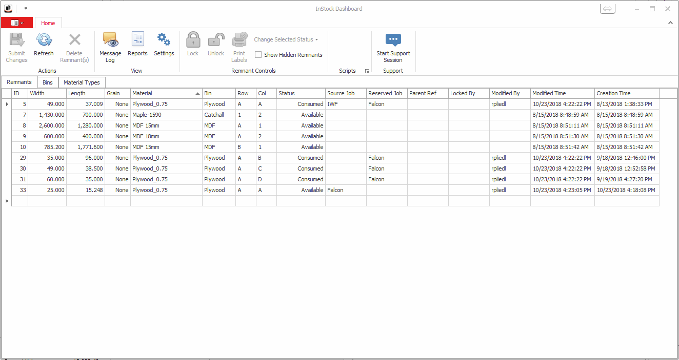Click the Status column header
Screen dimensions: 679x360
coord(300,93)
